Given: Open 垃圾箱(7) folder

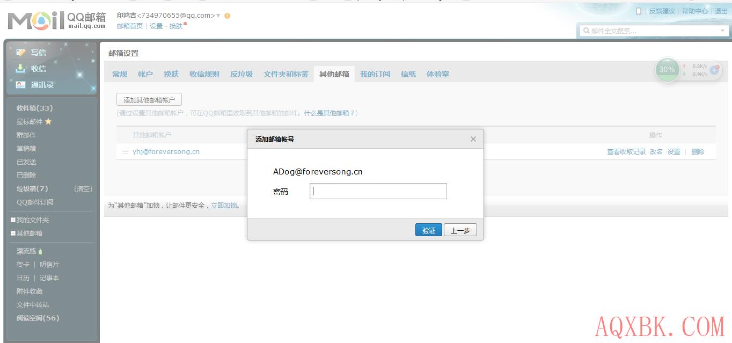Looking at the screenshot, I should tap(32, 188).
